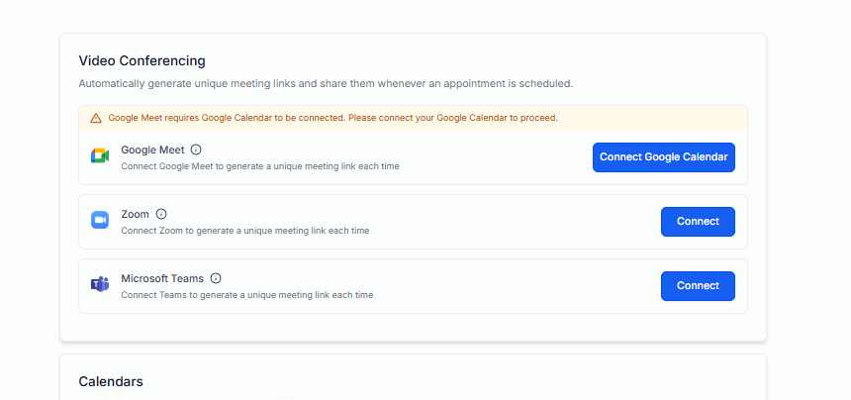
Task: Select the Microsoft Teams label text
Action: click(x=162, y=278)
